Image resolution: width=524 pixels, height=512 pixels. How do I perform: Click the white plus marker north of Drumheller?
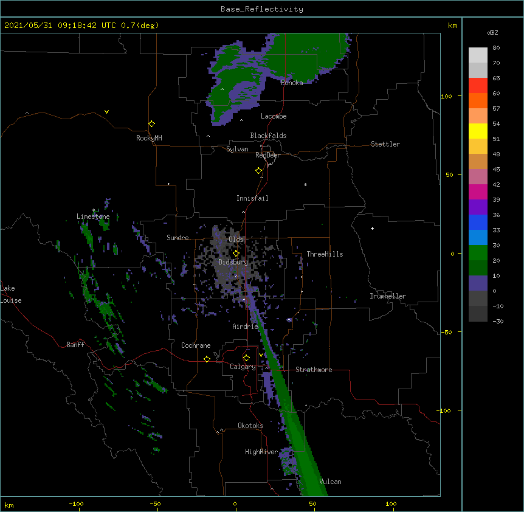[x=372, y=228]
